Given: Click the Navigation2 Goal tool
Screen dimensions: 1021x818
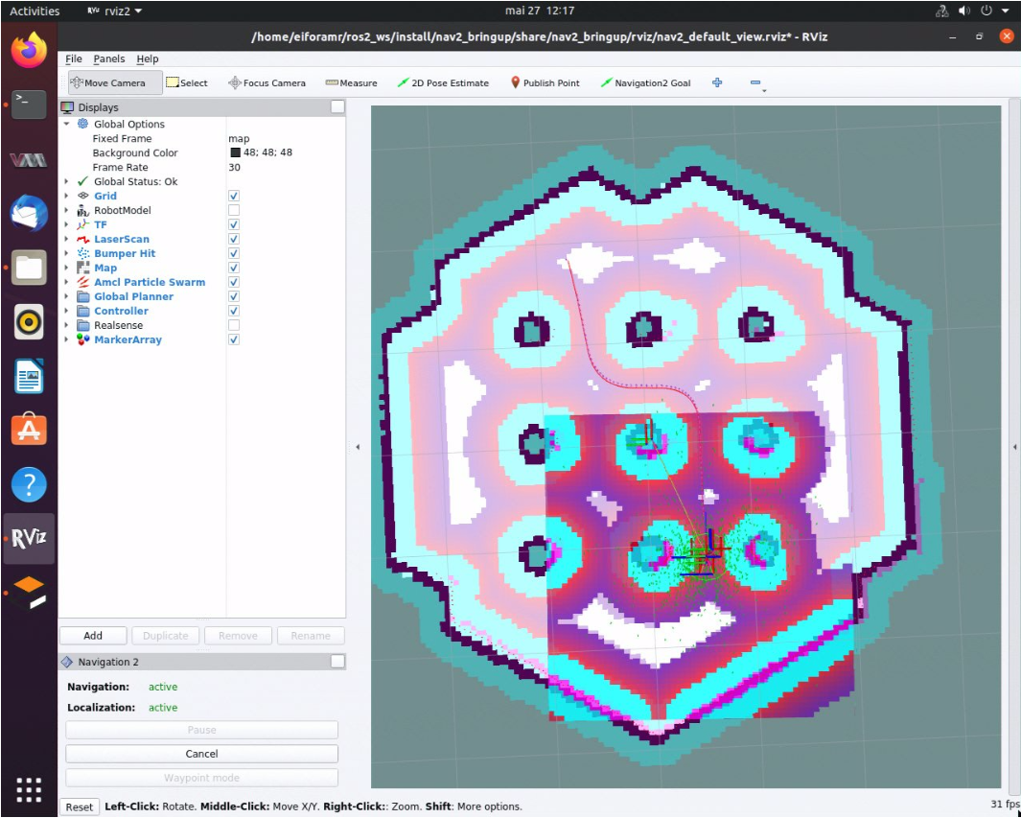Looking at the screenshot, I should point(645,83).
